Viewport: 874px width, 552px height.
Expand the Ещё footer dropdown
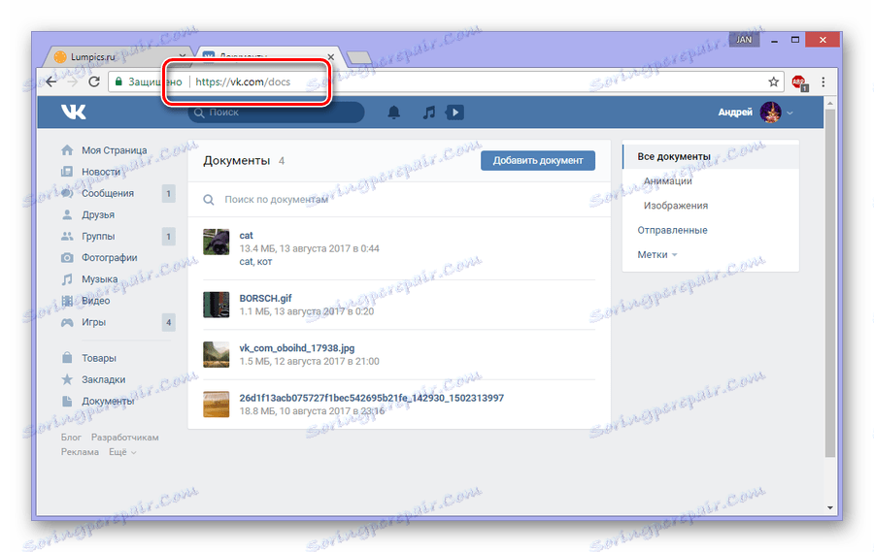pyautogui.click(x=122, y=452)
